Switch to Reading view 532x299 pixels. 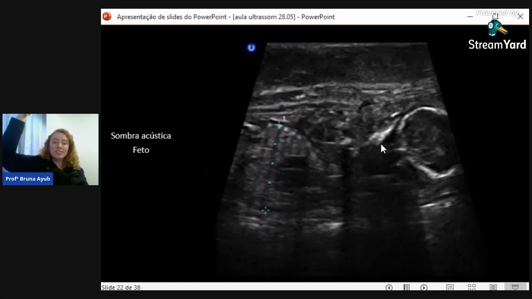click(493, 287)
